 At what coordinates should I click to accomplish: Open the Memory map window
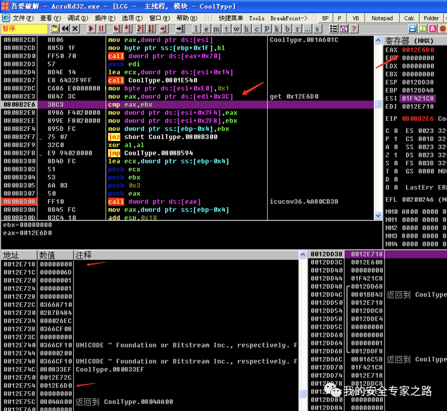pos(216,29)
